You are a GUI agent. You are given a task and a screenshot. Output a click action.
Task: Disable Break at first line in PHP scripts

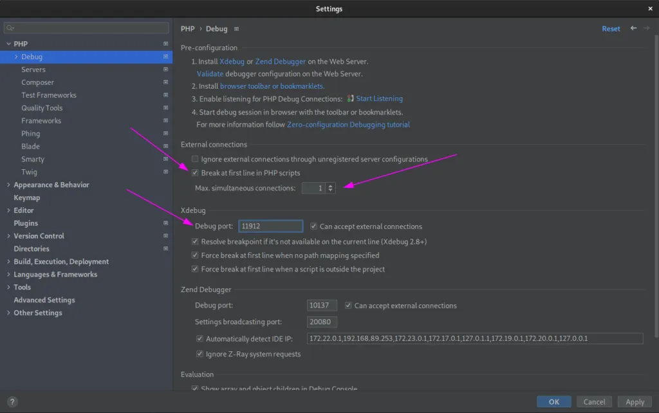pyautogui.click(x=194, y=172)
